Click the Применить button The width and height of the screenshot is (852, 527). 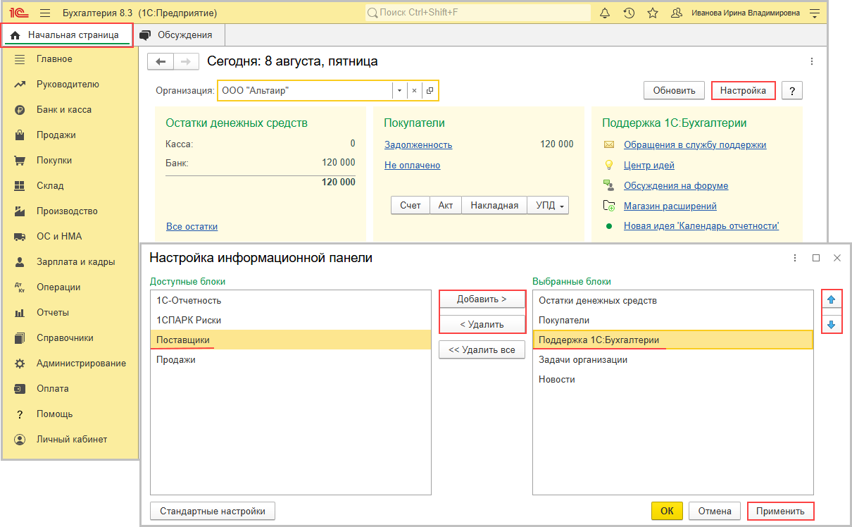pos(780,512)
